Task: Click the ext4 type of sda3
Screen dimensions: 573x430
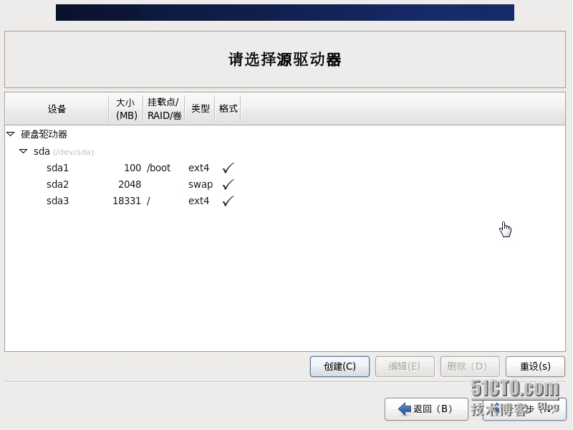Action: 199,201
